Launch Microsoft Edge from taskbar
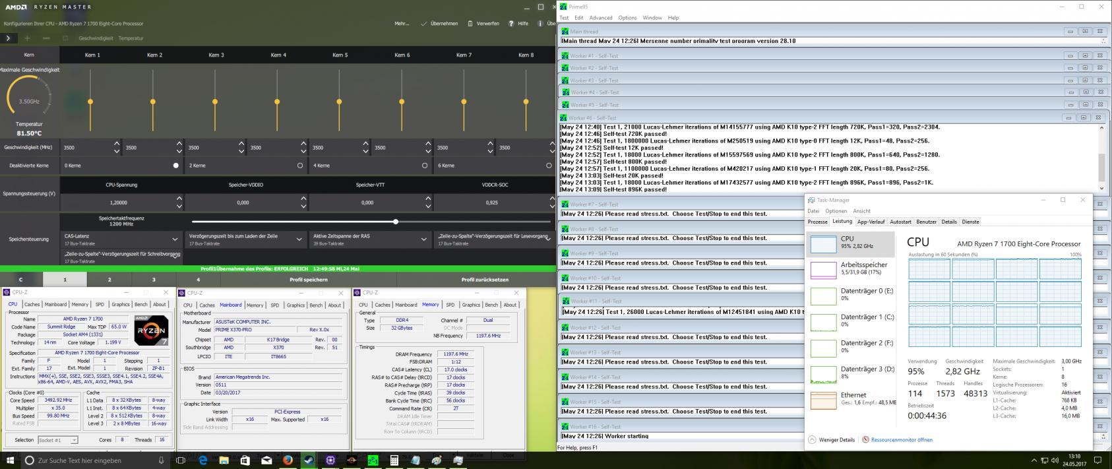Viewport: 1112px width, 469px height. 202,460
